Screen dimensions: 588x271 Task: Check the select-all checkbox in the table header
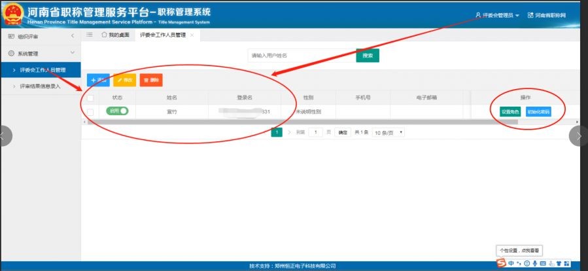click(90, 98)
